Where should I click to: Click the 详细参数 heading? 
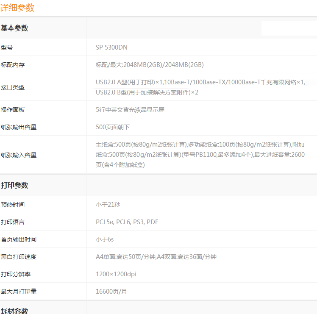(17, 8)
